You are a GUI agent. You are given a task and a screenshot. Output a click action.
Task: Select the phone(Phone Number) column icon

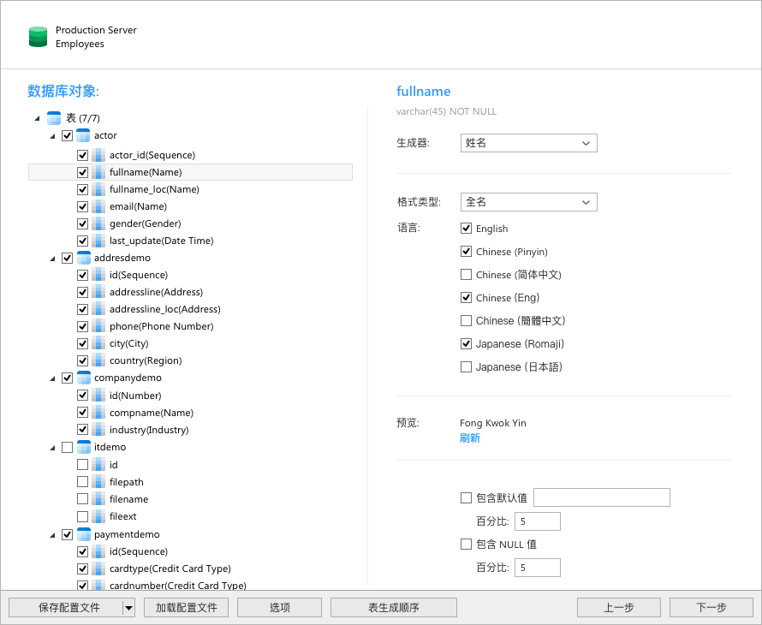pos(98,326)
